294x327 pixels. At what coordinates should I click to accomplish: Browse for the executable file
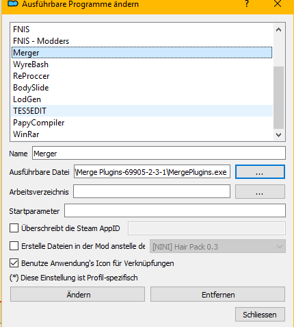pyautogui.click(x=260, y=172)
